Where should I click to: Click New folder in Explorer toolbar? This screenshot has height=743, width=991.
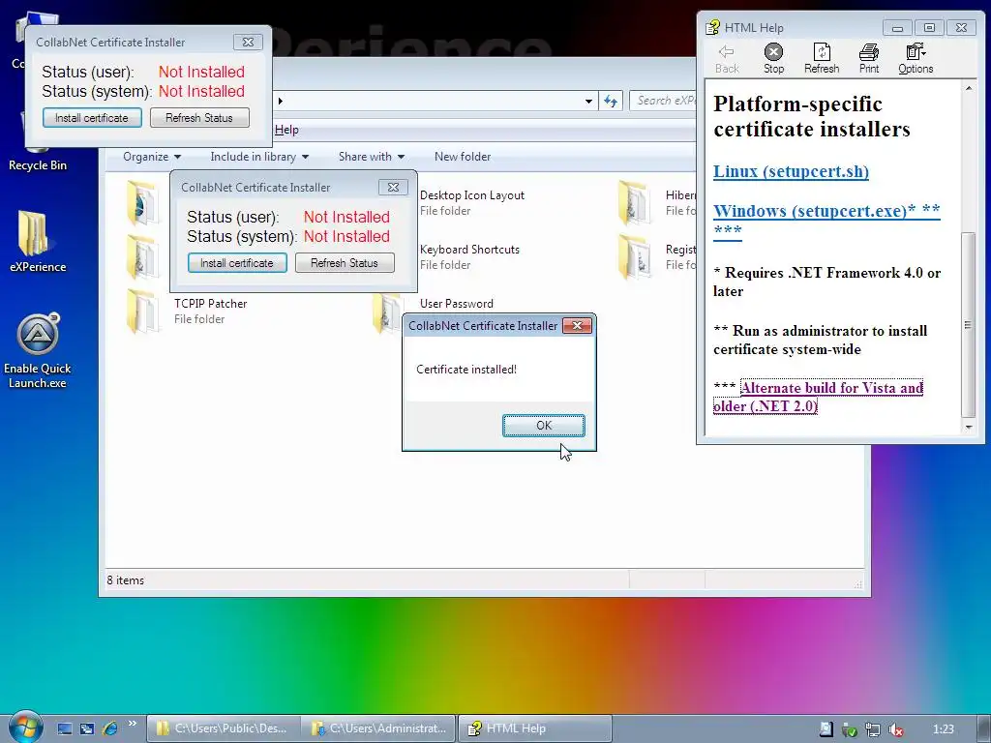point(463,157)
